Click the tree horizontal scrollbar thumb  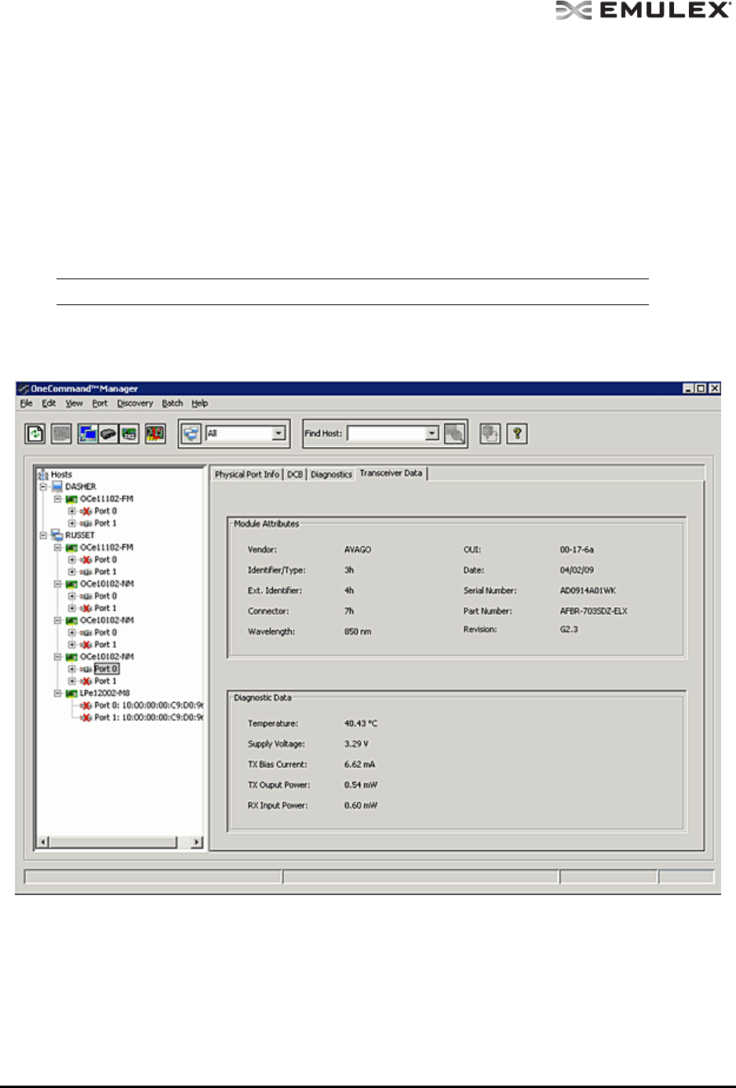coord(113,842)
